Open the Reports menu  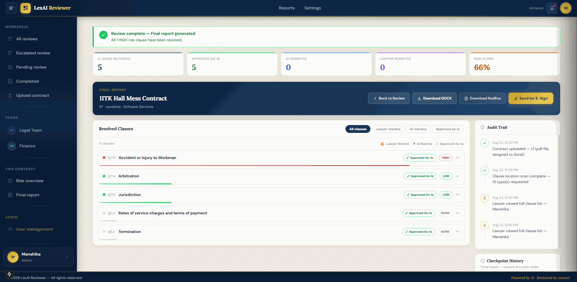(287, 8)
